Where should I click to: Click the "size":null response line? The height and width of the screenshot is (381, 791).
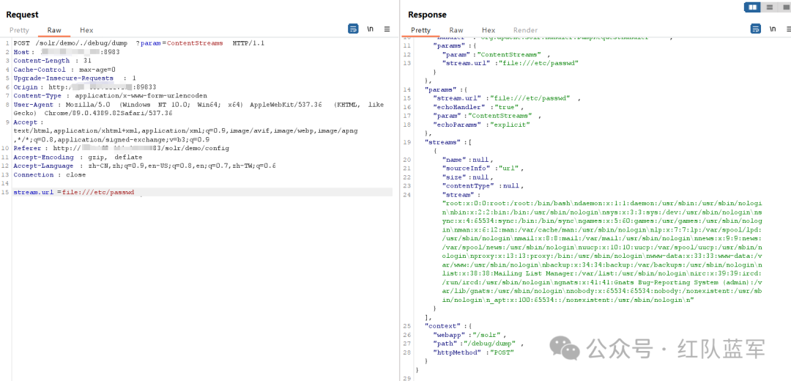click(467, 177)
